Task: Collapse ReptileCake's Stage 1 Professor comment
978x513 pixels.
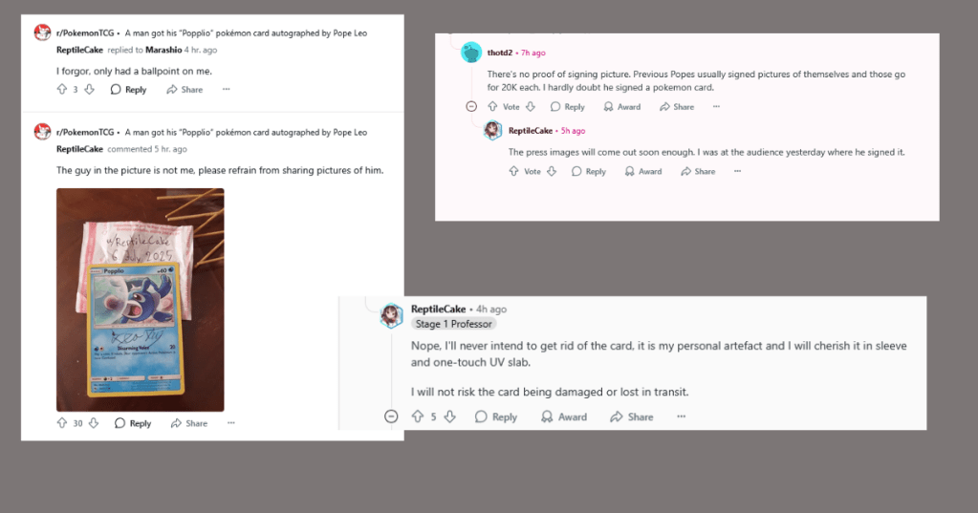Action: [x=391, y=417]
